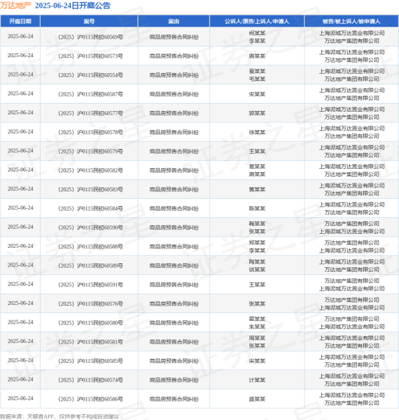
Task: Click the date cell in case 60569 row
Action: pyautogui.click(x=21, y=37)
